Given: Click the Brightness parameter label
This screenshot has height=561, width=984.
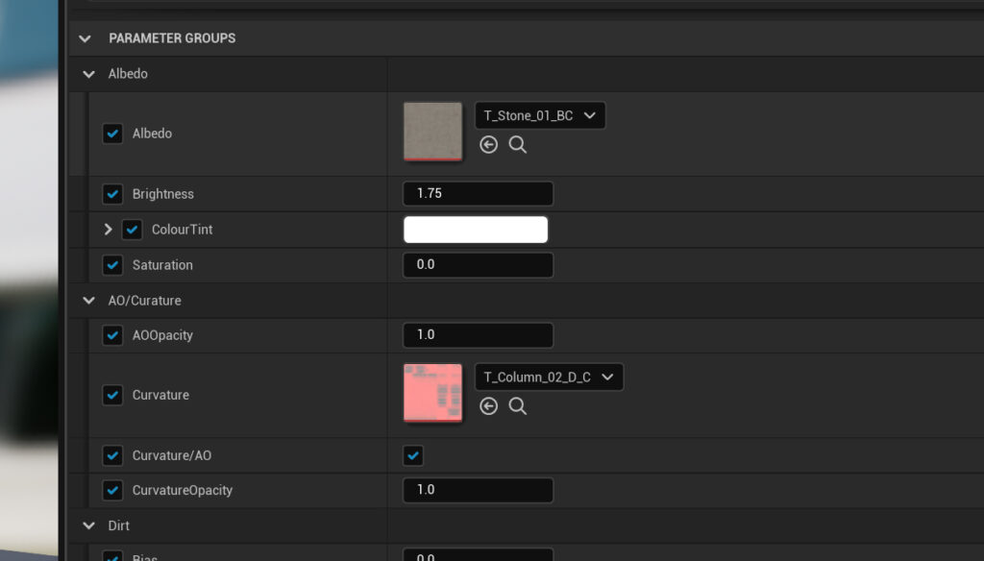Looking at the screenshot, I should (x=163, y=194).
